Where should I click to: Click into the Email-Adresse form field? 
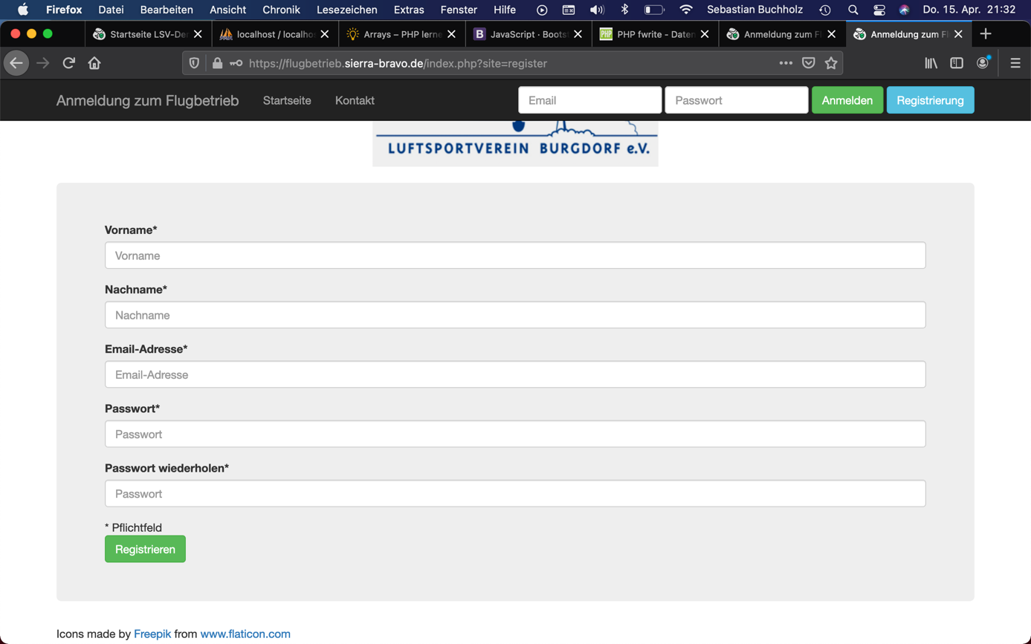pos(515,374)
